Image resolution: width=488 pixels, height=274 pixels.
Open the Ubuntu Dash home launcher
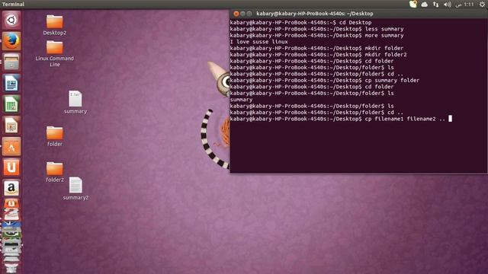coord(11,21)
